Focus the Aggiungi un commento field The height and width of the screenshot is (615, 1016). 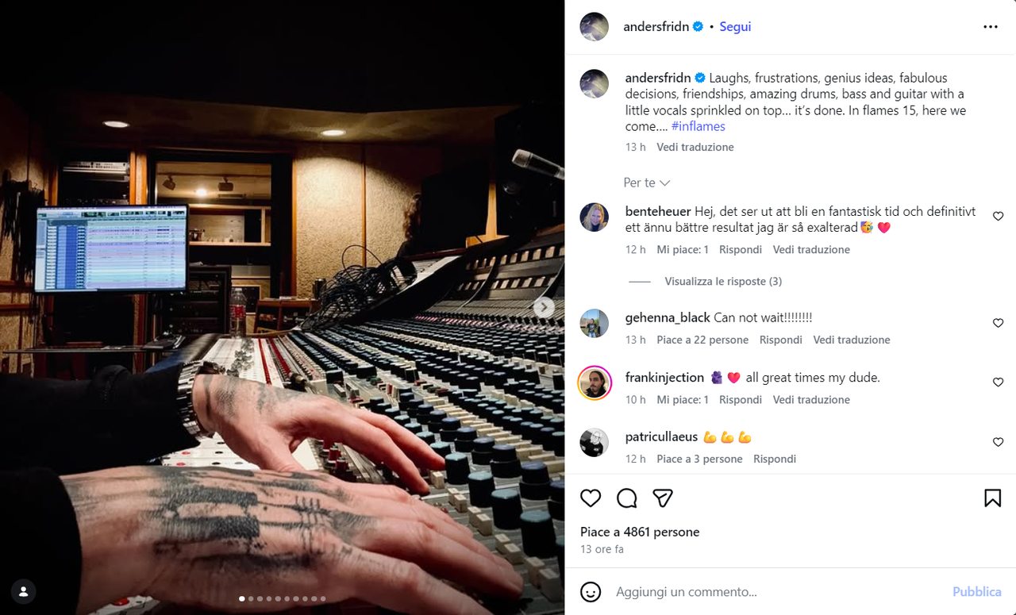[x=778, y=592]
